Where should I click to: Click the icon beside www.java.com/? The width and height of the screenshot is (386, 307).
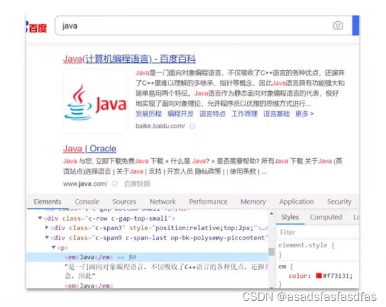pyautogui.click(x=115, y=184)
